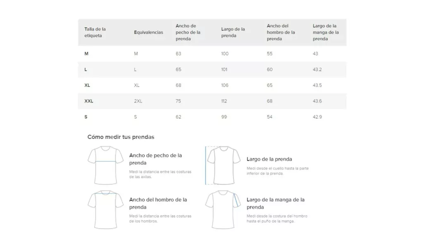This screenshot has height=238, width=423.
Task: Select the bold XXL size label
Action: point(89,101)
